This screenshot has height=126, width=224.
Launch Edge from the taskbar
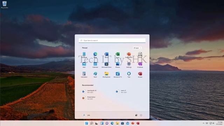click(x=112, y=123)
